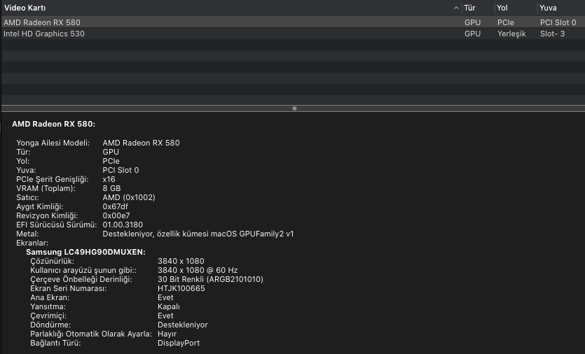Click PCI Slot 0 in the Yuva column
585x354 pixels.
(558, 22)
